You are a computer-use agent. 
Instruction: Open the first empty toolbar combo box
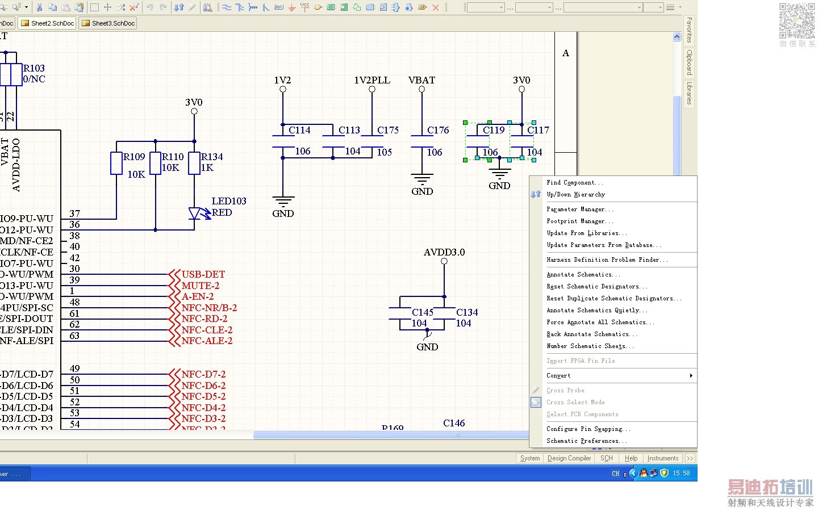click(485, 7)
